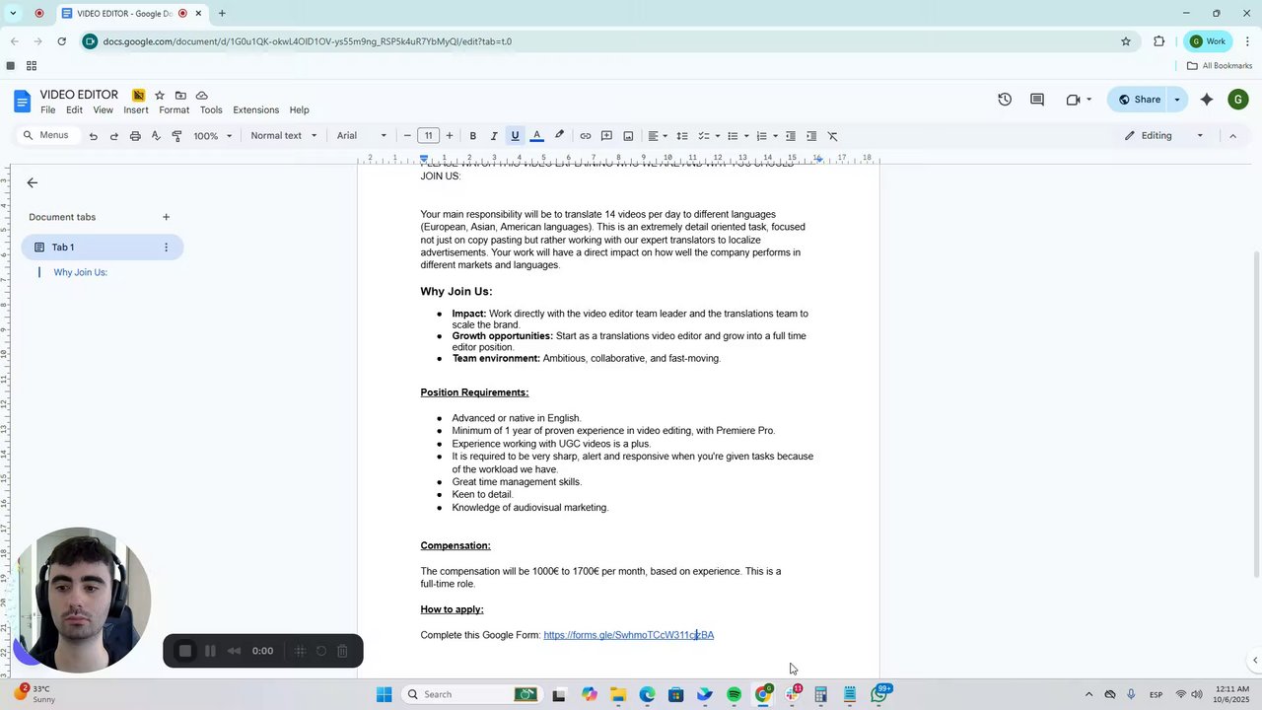The image size is (1262, 710).
Task: Click the Share button
Action: point(1139,100)
